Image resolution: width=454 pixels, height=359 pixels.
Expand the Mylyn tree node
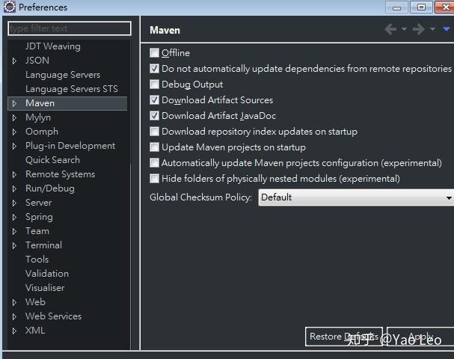[14, 117]
